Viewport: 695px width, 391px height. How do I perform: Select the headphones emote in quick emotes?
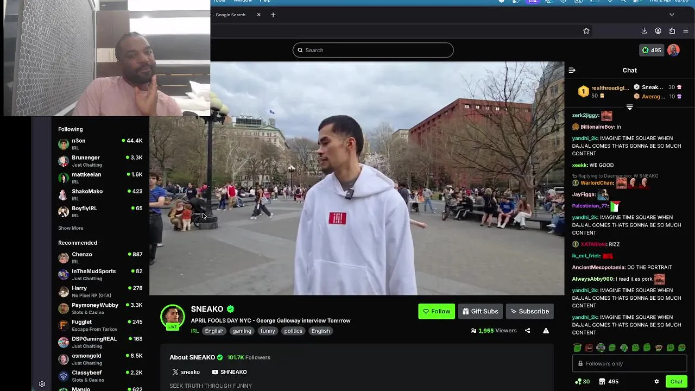click(601, 348)
